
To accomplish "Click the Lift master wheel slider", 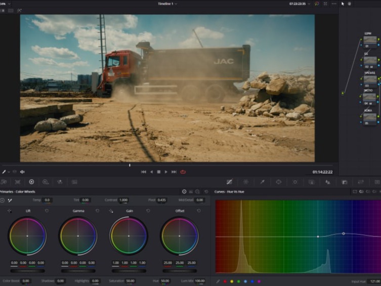I will point(27,271).
